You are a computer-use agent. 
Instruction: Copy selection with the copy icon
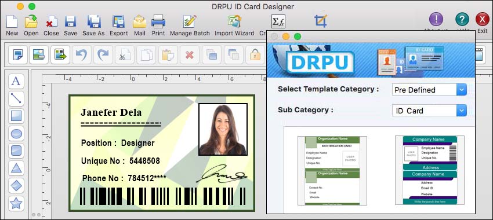point(146,55)
